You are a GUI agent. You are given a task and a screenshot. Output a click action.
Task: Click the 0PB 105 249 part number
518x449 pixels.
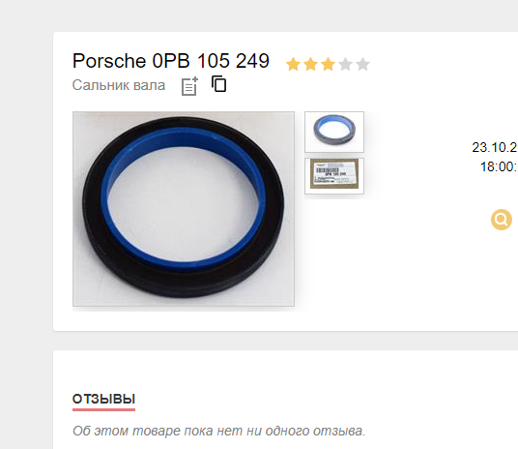pos(211,61)
